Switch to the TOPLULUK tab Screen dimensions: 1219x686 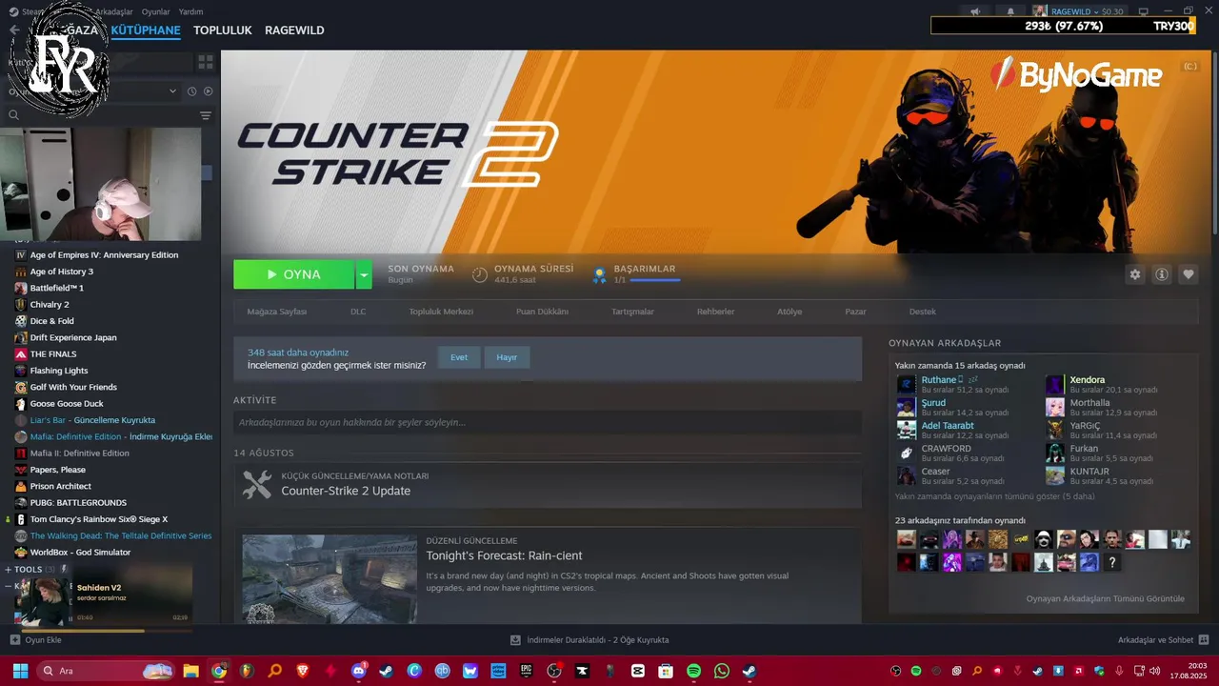pyautogui.click(x=223, y=30)
